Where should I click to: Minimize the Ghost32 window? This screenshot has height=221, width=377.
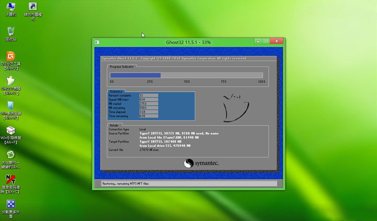click(x=258, y=41)
